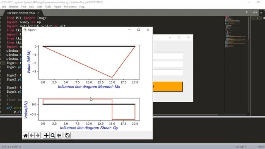Save the figure using the floppy icon
The height and width of the screenshot is (149, 265).
pyautogui.click(x=67, y=135)
